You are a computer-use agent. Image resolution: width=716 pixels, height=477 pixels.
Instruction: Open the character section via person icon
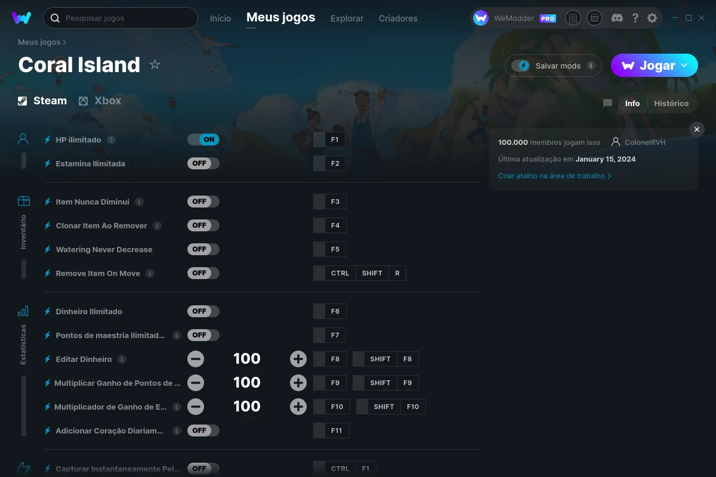click(23, 138)
